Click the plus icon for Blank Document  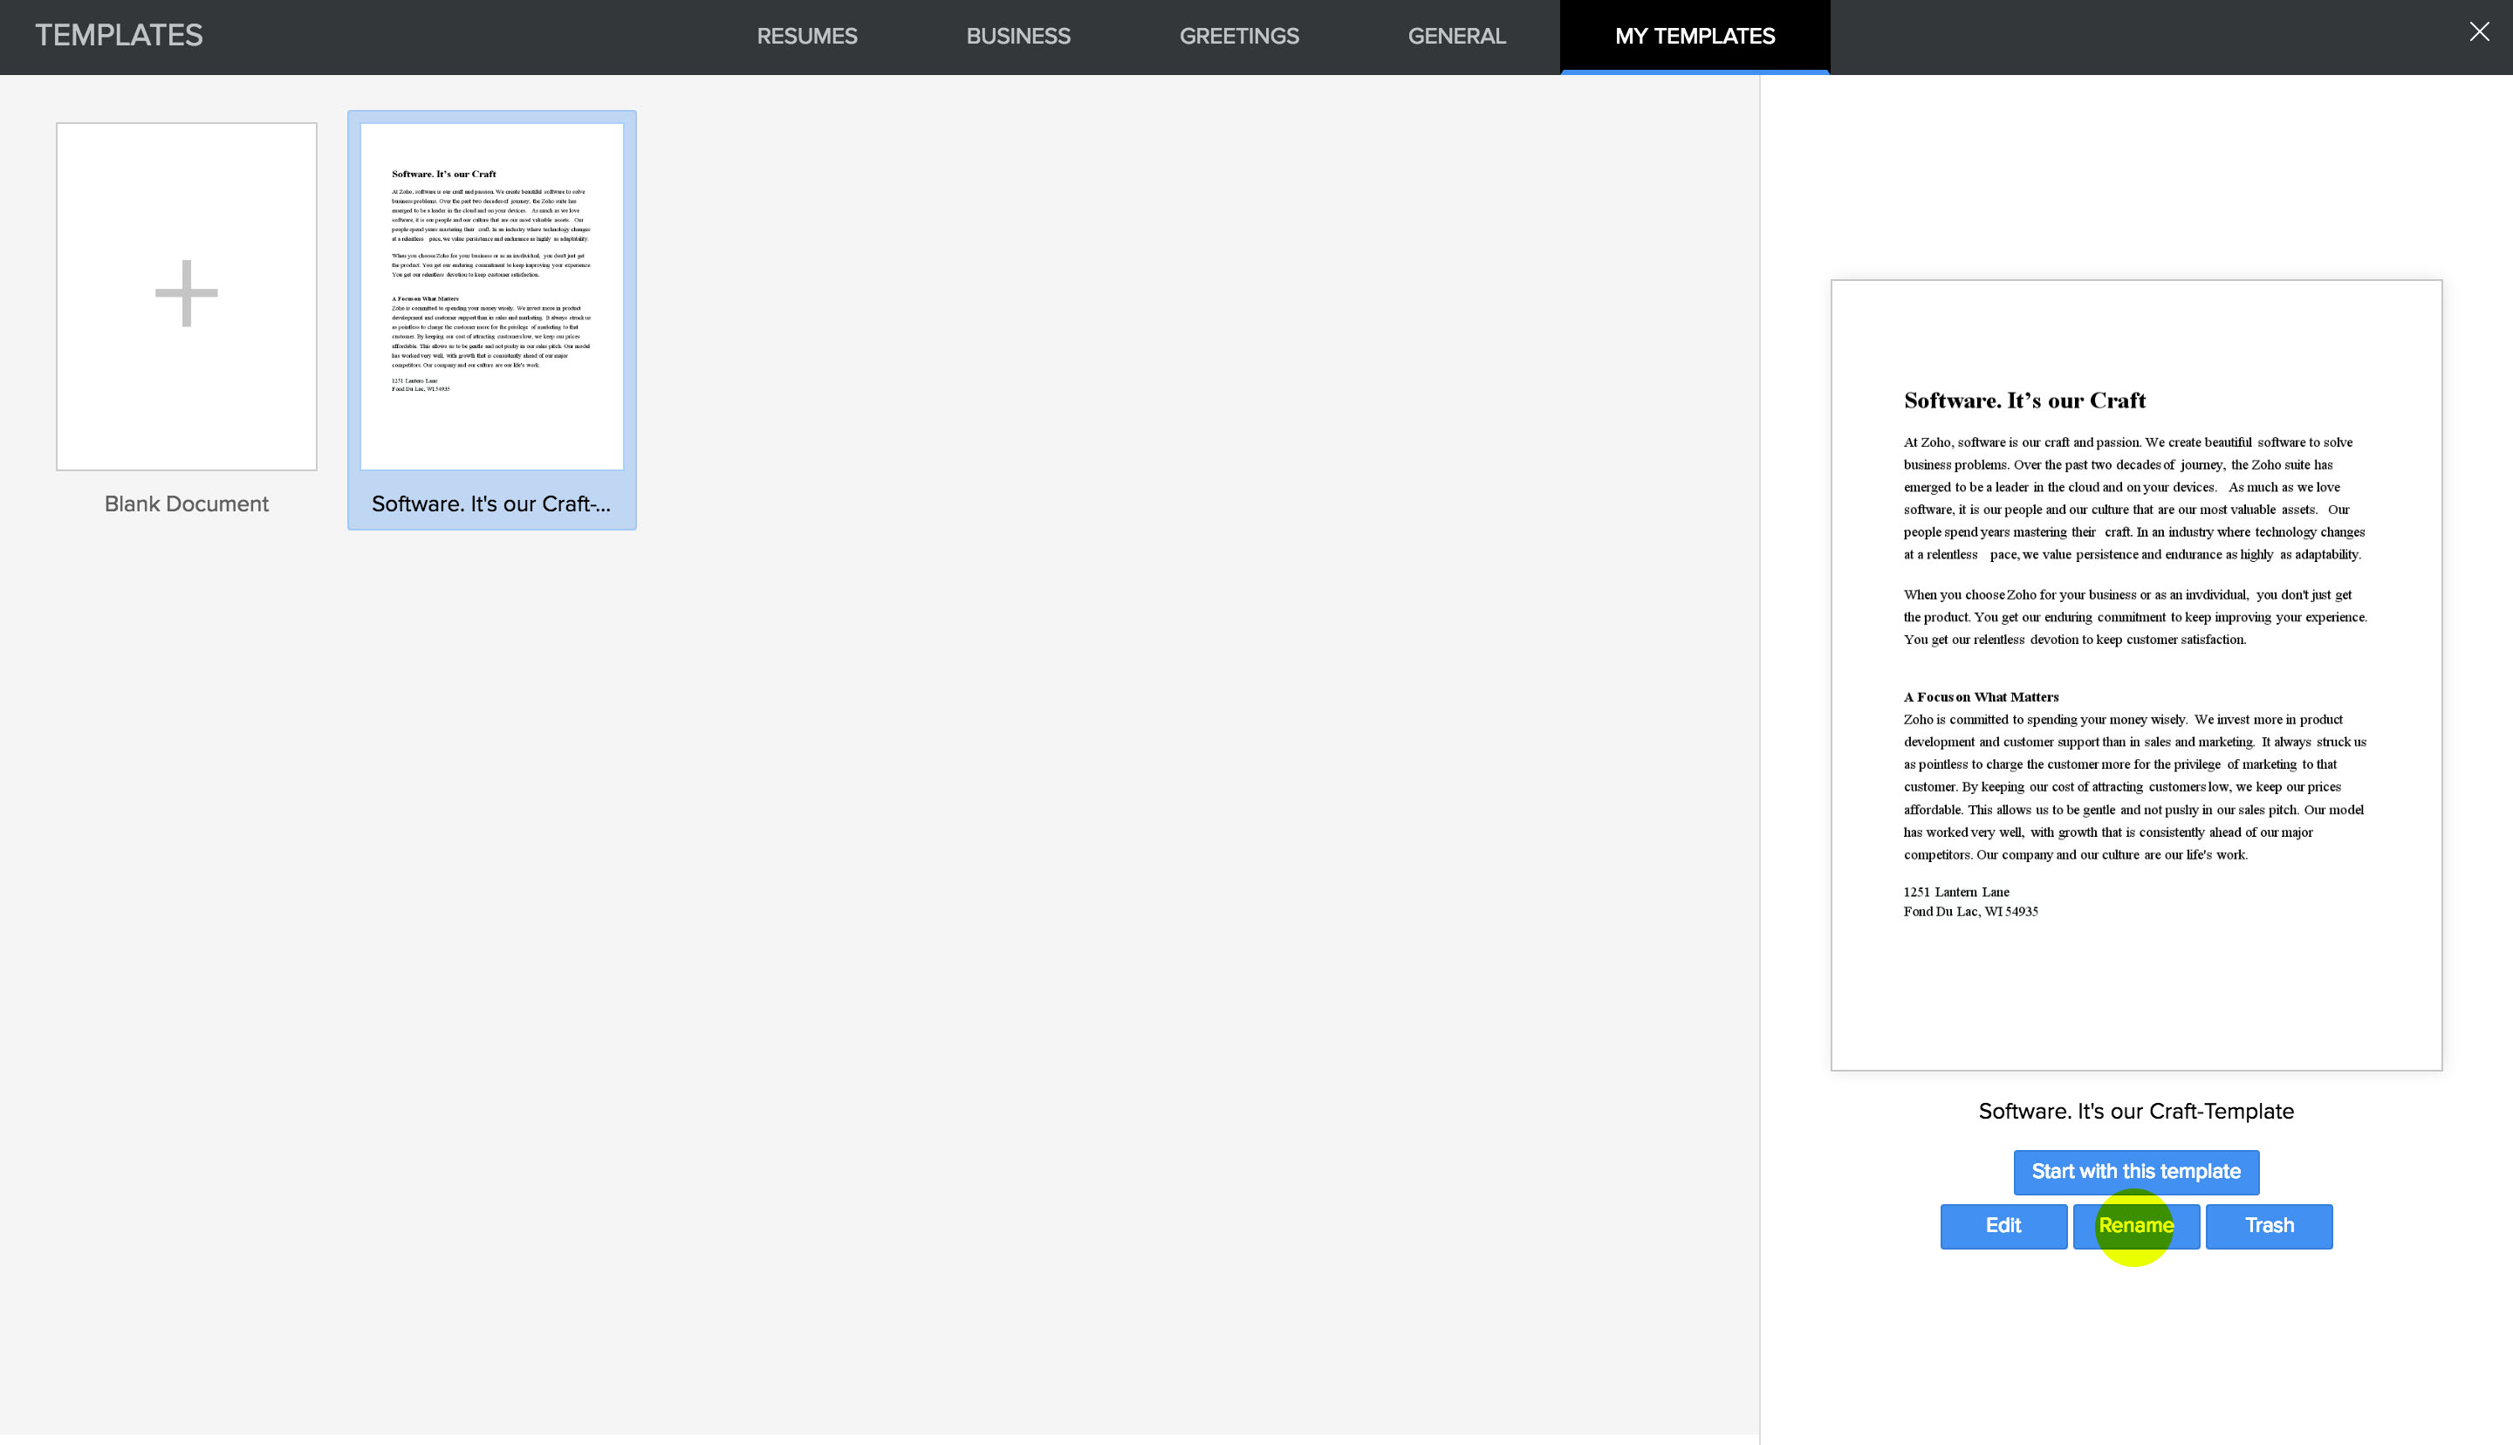pyautogui.click(x=187, y=293)
